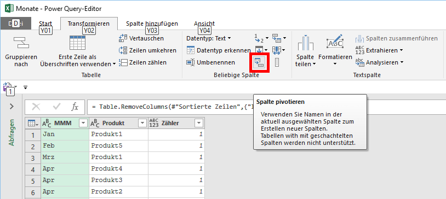Open the MMM column filter dropdown
The image size is (446, 199).
coord(83,123)
